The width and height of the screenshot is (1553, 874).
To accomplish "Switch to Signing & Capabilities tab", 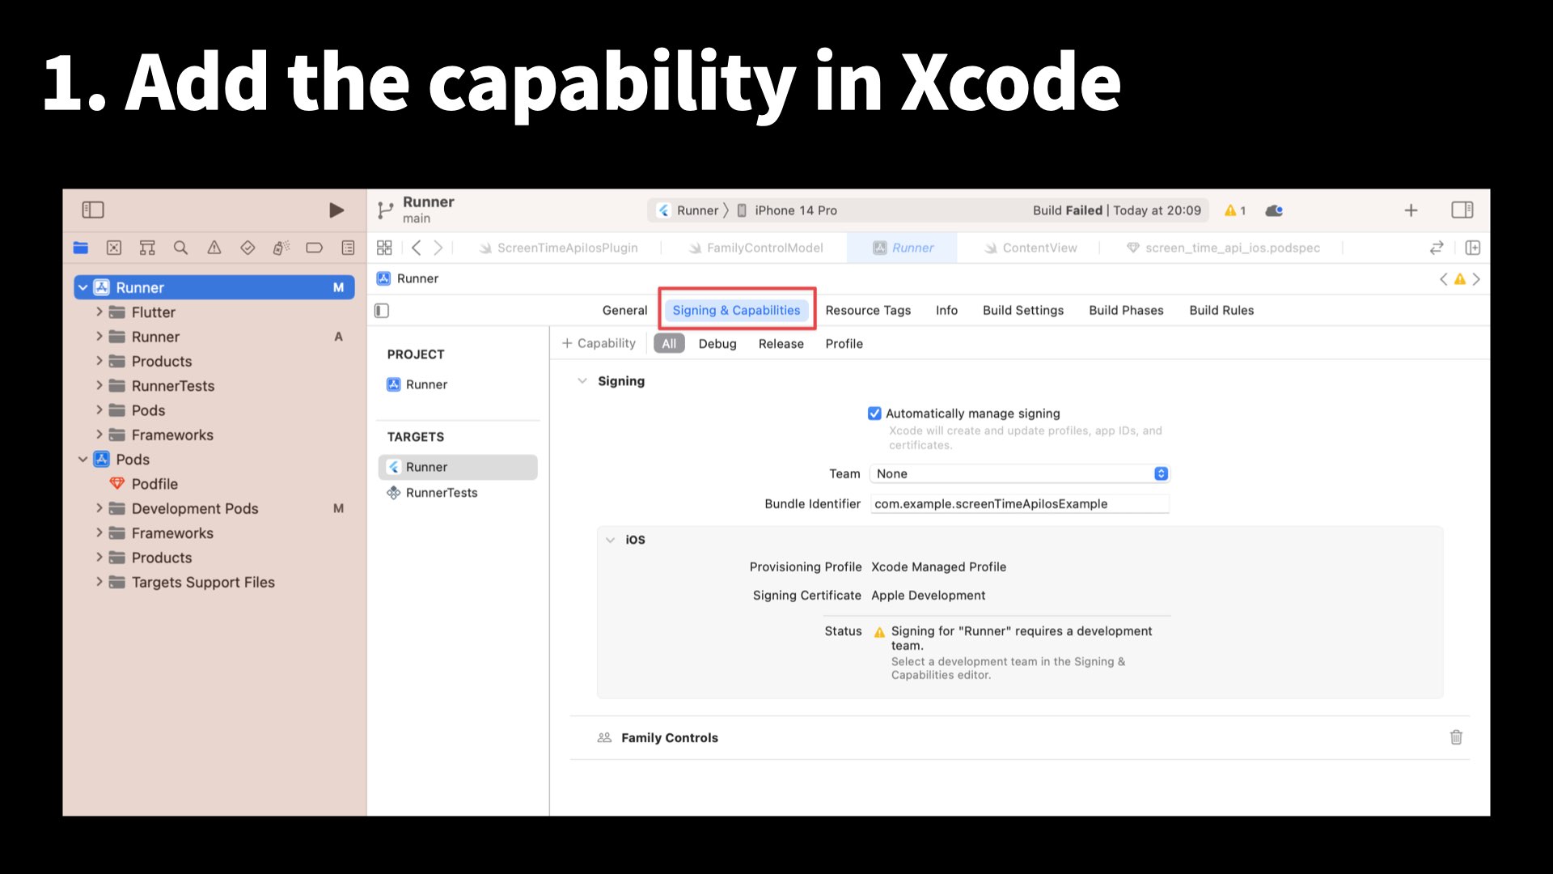I will click(x=736, y=311).
